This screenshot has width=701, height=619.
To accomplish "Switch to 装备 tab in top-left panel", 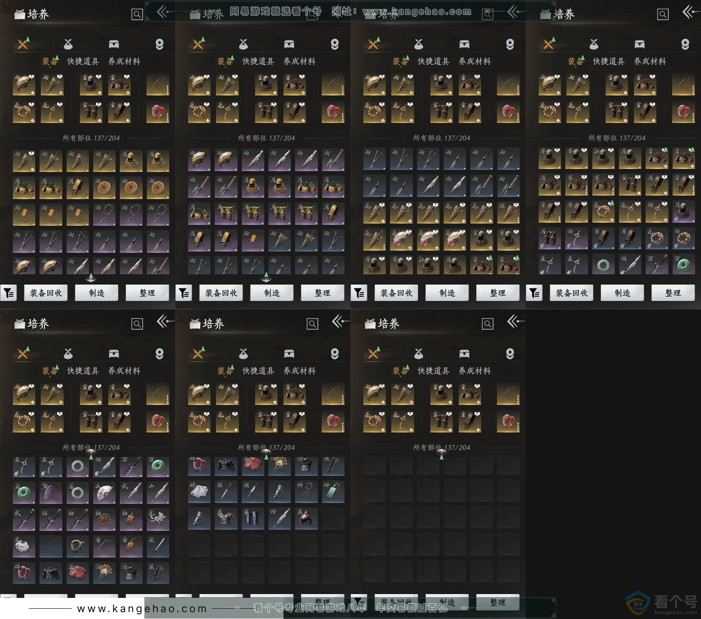I will coord(50,61).
